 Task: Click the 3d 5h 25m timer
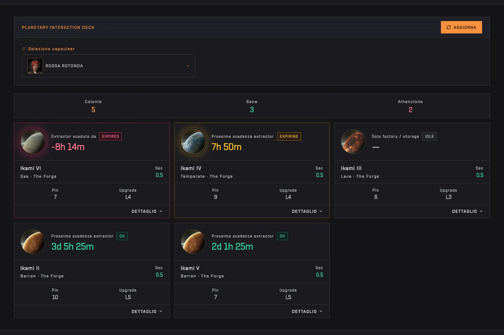pos(72,247)
